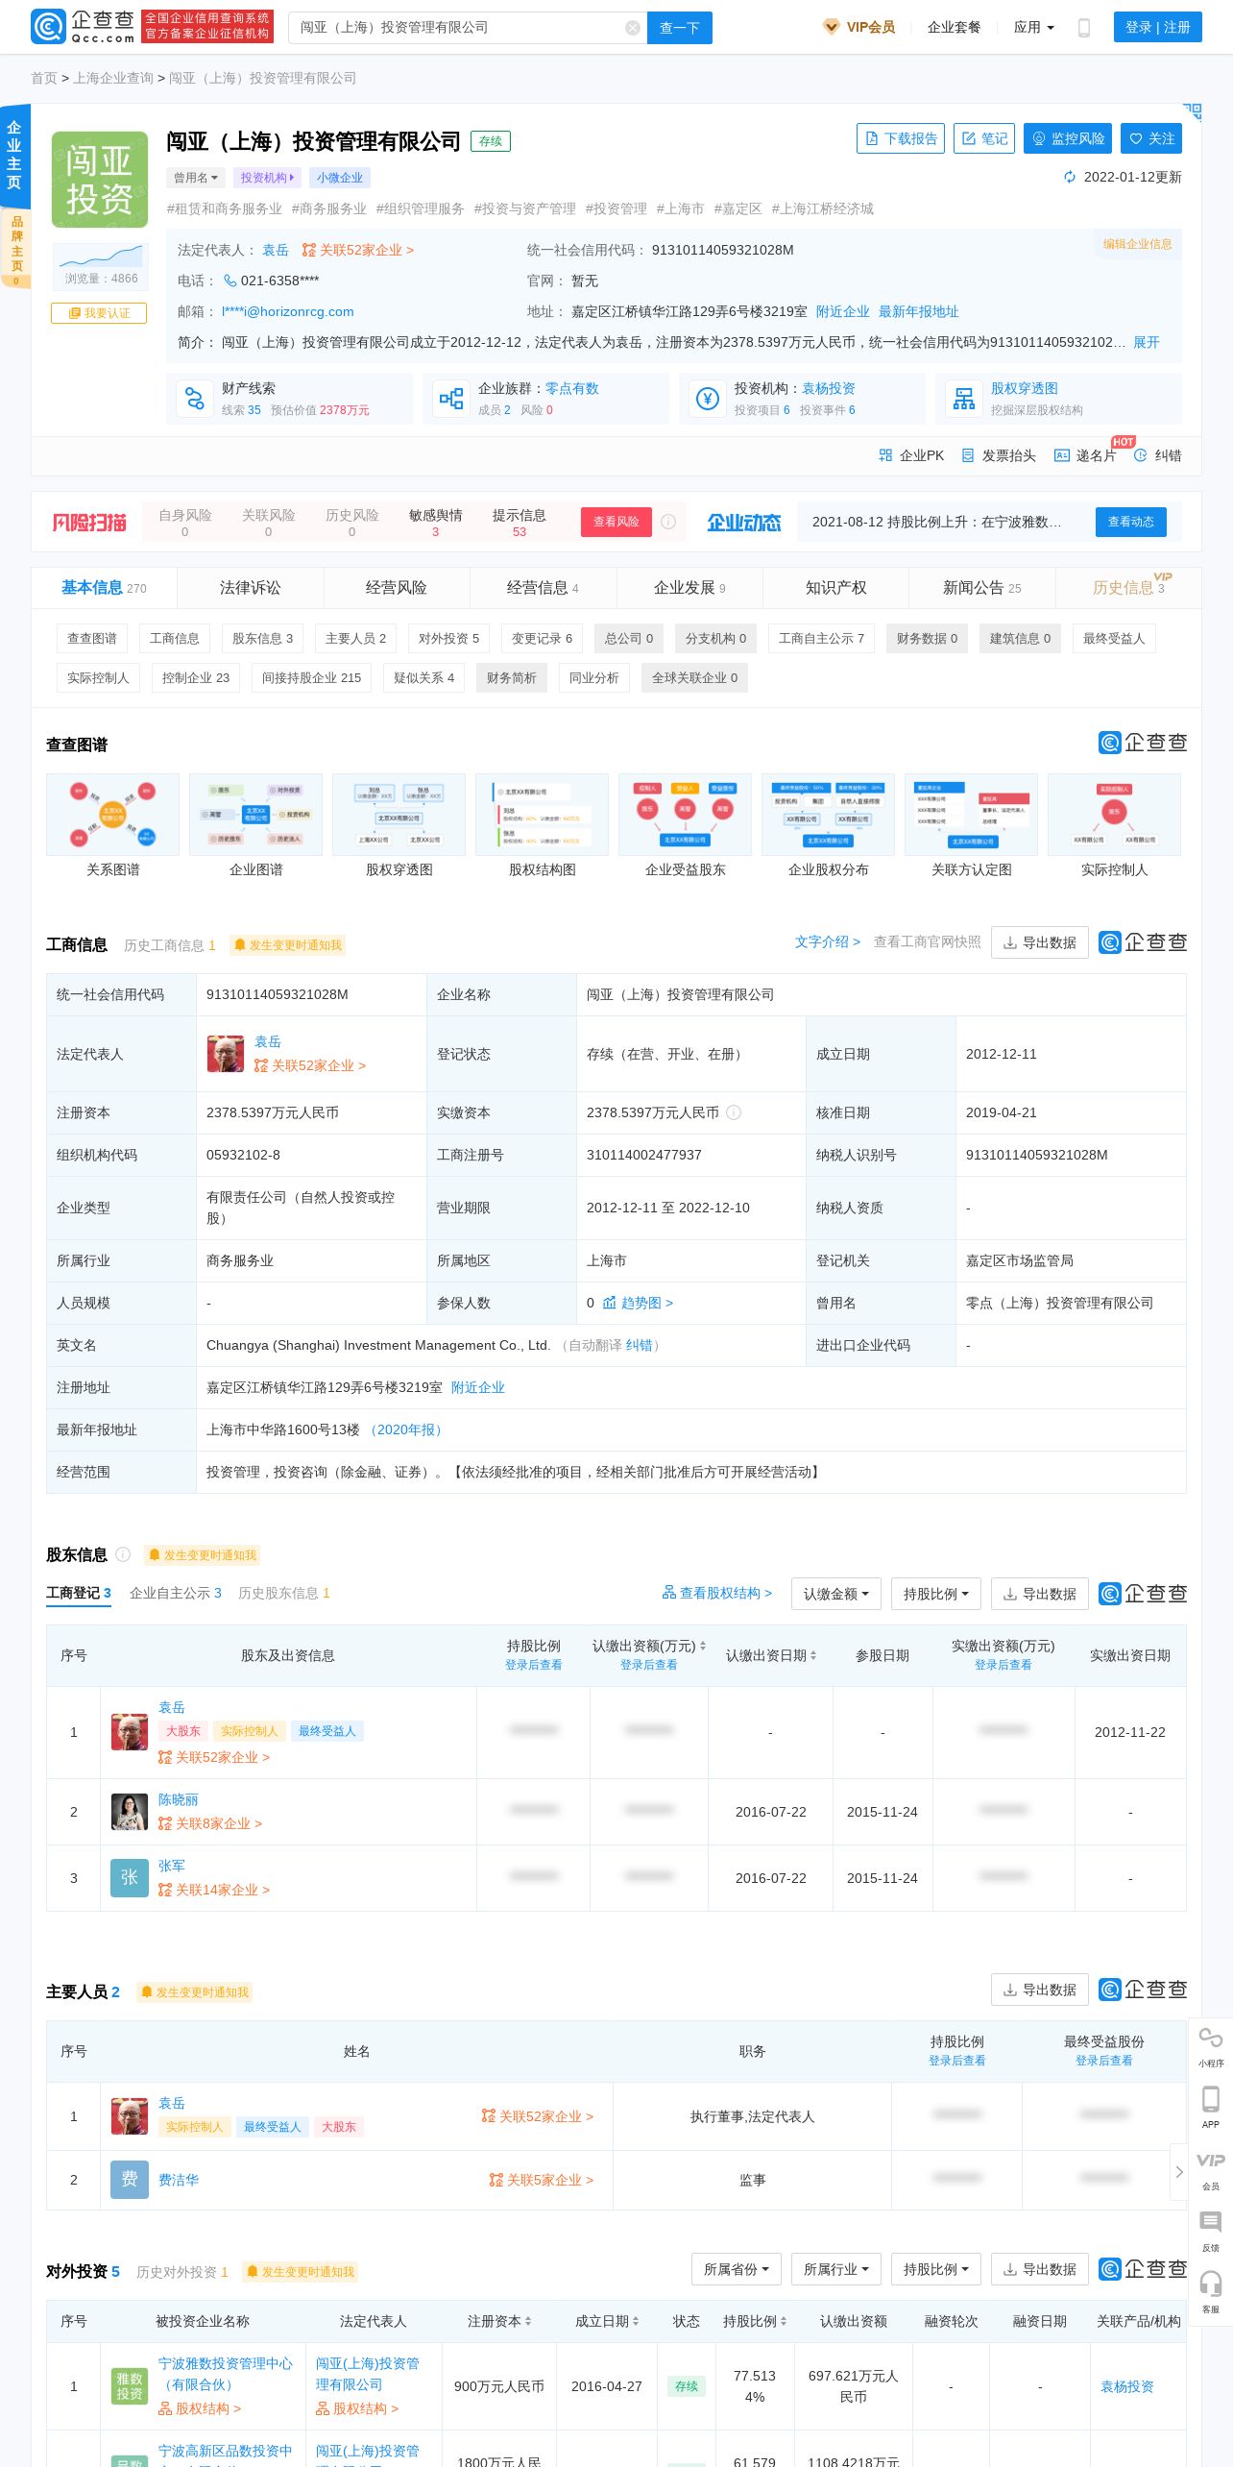
Task: Expand the 曾用名 dropdown tag
Action: tap(196, 178)
